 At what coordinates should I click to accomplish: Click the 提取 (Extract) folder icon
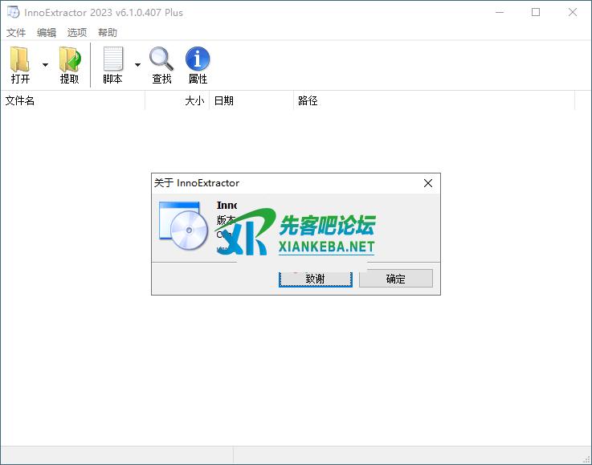(69, 59)
